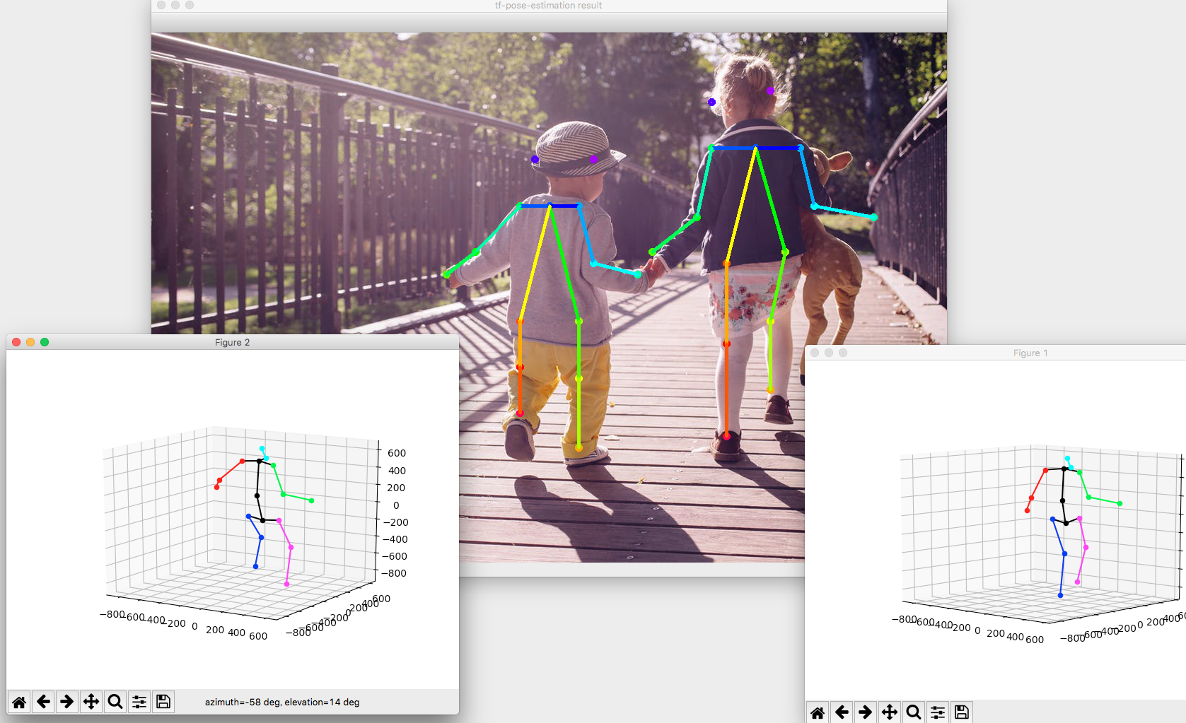Save the Figure 2 plot
This screenshot has height=723, width=1186.
click(163, 702)
